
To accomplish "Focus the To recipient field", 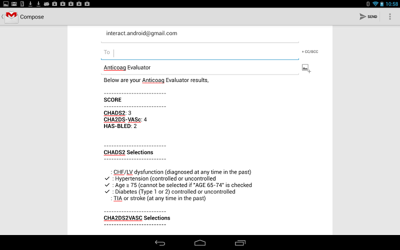I will click(199, 52).
